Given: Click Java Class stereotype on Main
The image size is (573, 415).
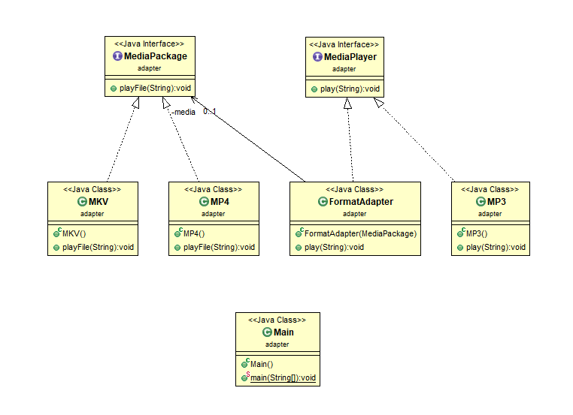Looking at the screenshot, I should tap(277, 320).
